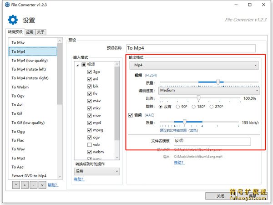Image resolution: width=273 pixels, height=205 pixels.
Task: Click the preset name field To Mp4
Action: tap(191, 48)
